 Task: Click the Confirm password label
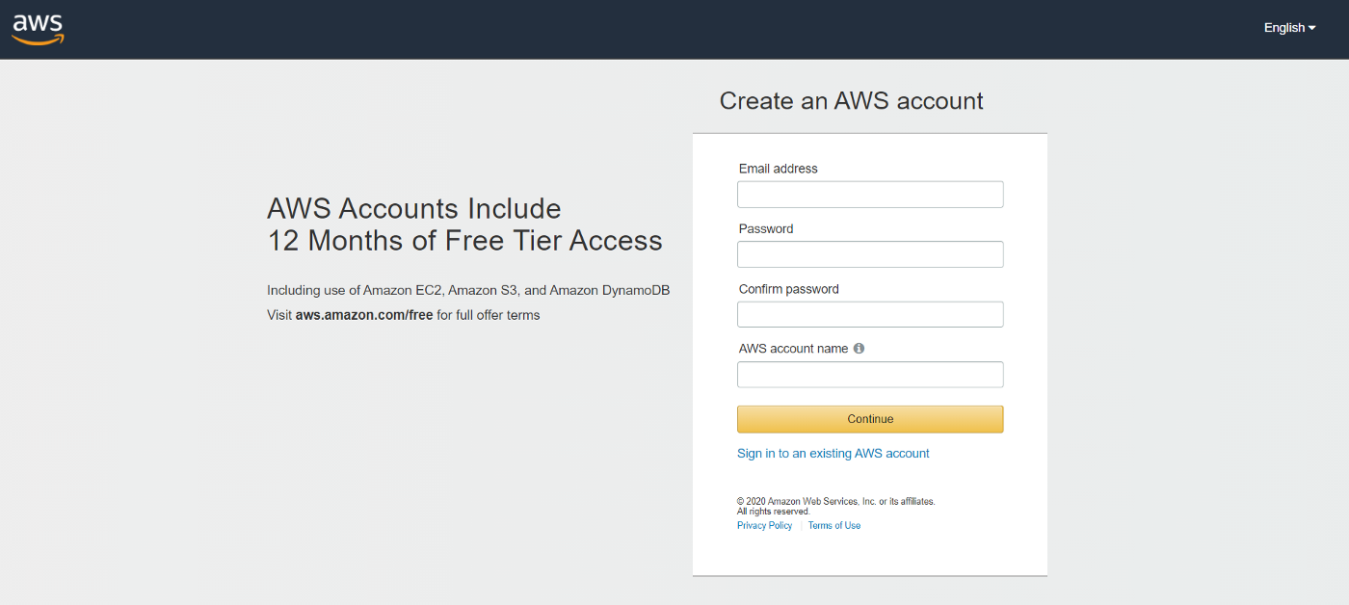788,288
